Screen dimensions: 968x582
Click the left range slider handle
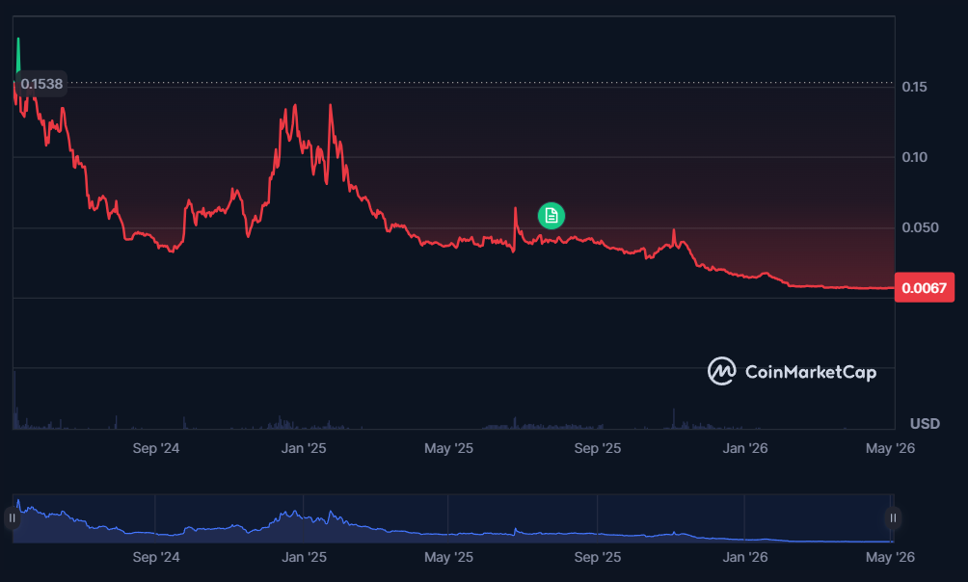tap(12, 517)
